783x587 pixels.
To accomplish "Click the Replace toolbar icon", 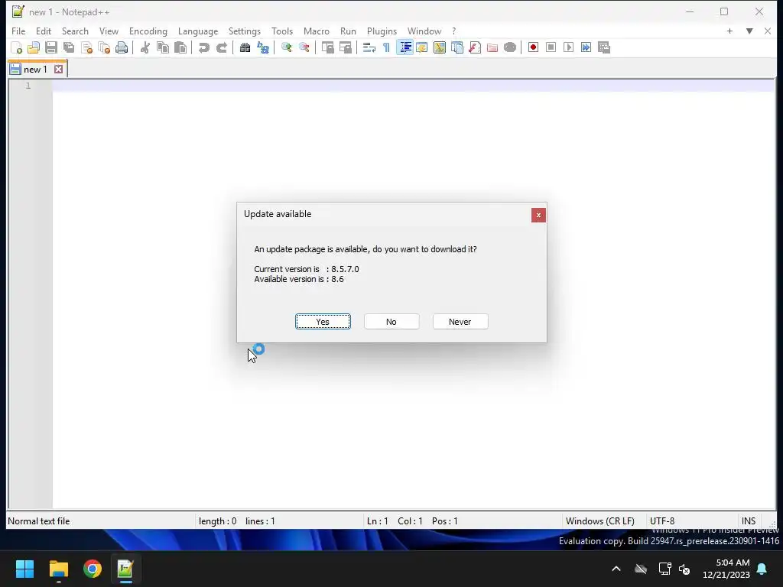I will coord(263,47).
